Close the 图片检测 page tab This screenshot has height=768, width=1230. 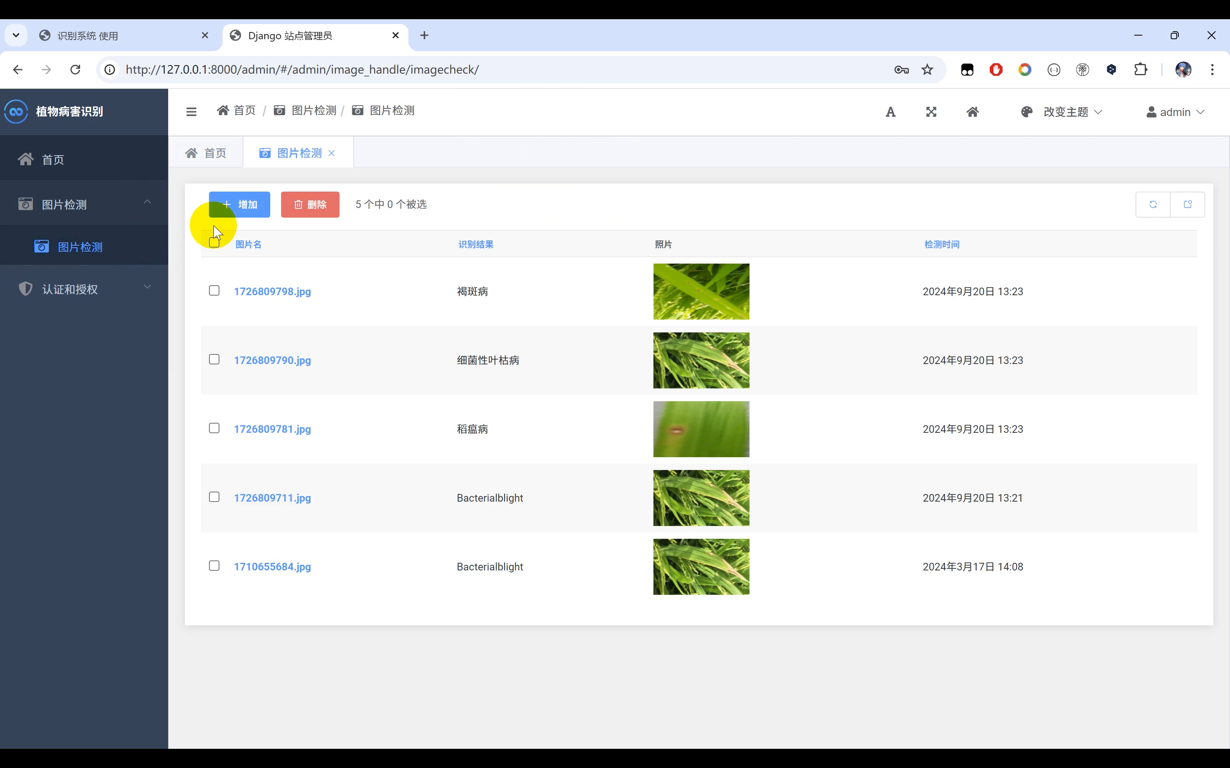tap(332, 153)
